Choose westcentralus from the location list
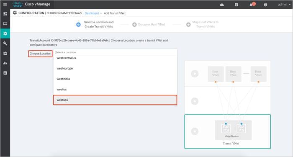The image size is (293, 157). point(115,58)
